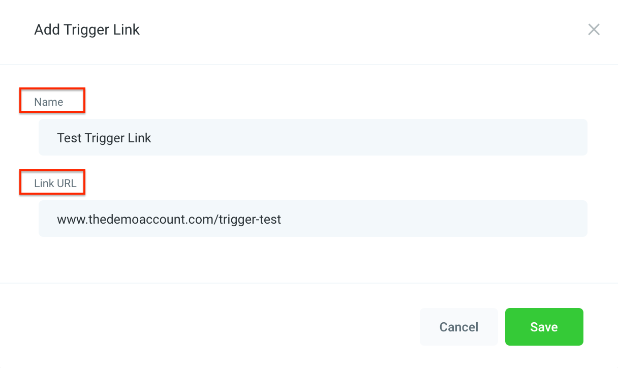Click the Link URL field label
618x368 pixels.
coord(55,183)
